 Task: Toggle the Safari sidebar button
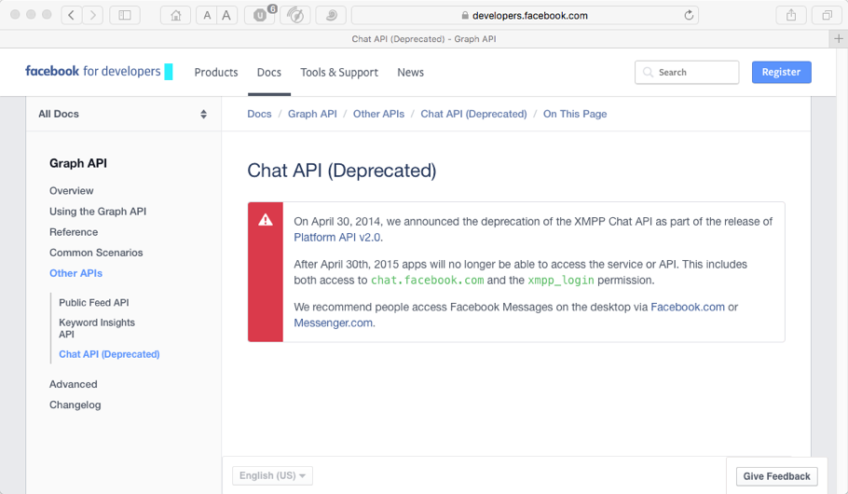tap(125, 15)
